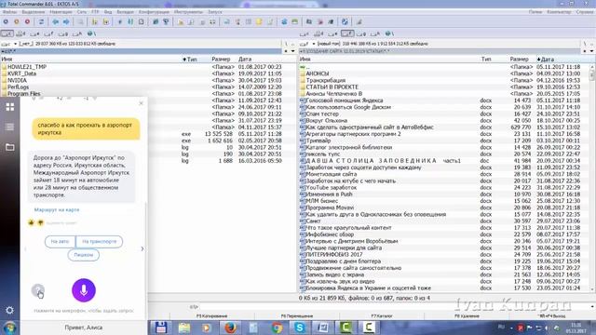Open the list icon in Alice sidebar

point(10,127)
